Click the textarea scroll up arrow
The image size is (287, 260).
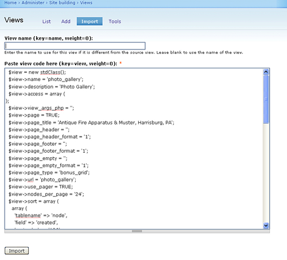click(x=266, y=72)
